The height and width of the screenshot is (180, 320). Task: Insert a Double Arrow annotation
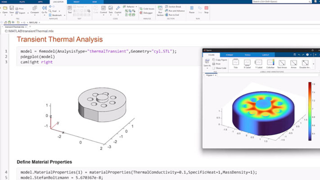pyautogui.click(x=305, y=64)
